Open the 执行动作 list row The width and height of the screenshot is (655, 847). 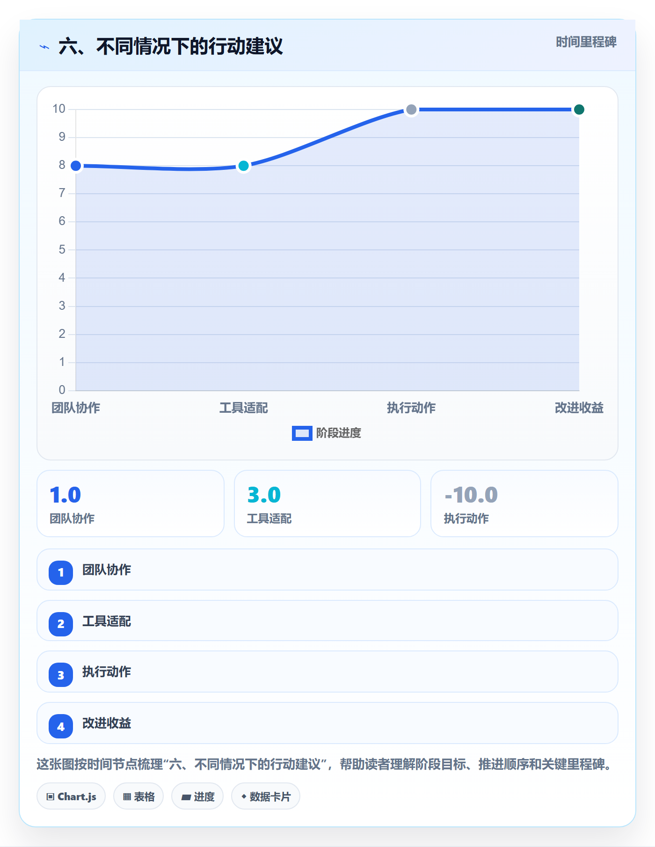(x=327, y=672)
